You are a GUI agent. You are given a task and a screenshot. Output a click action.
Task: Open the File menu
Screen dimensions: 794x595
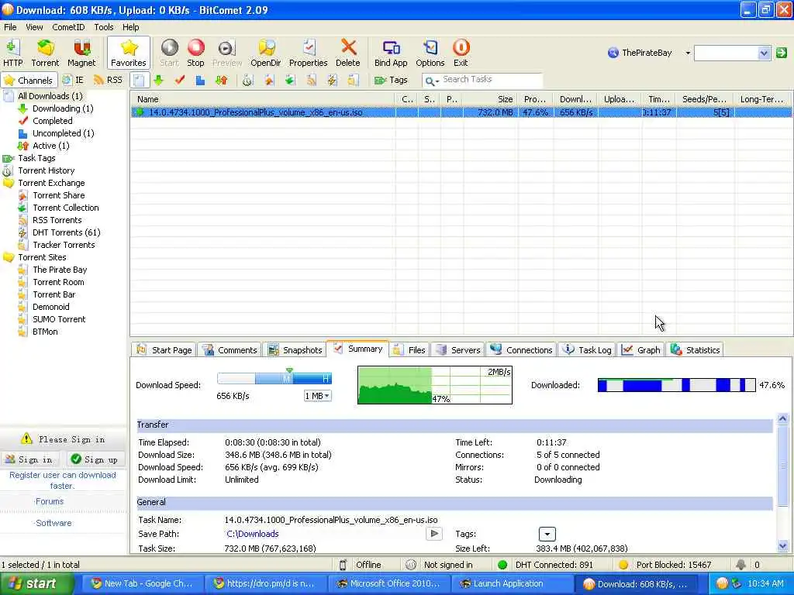(10, 27)
